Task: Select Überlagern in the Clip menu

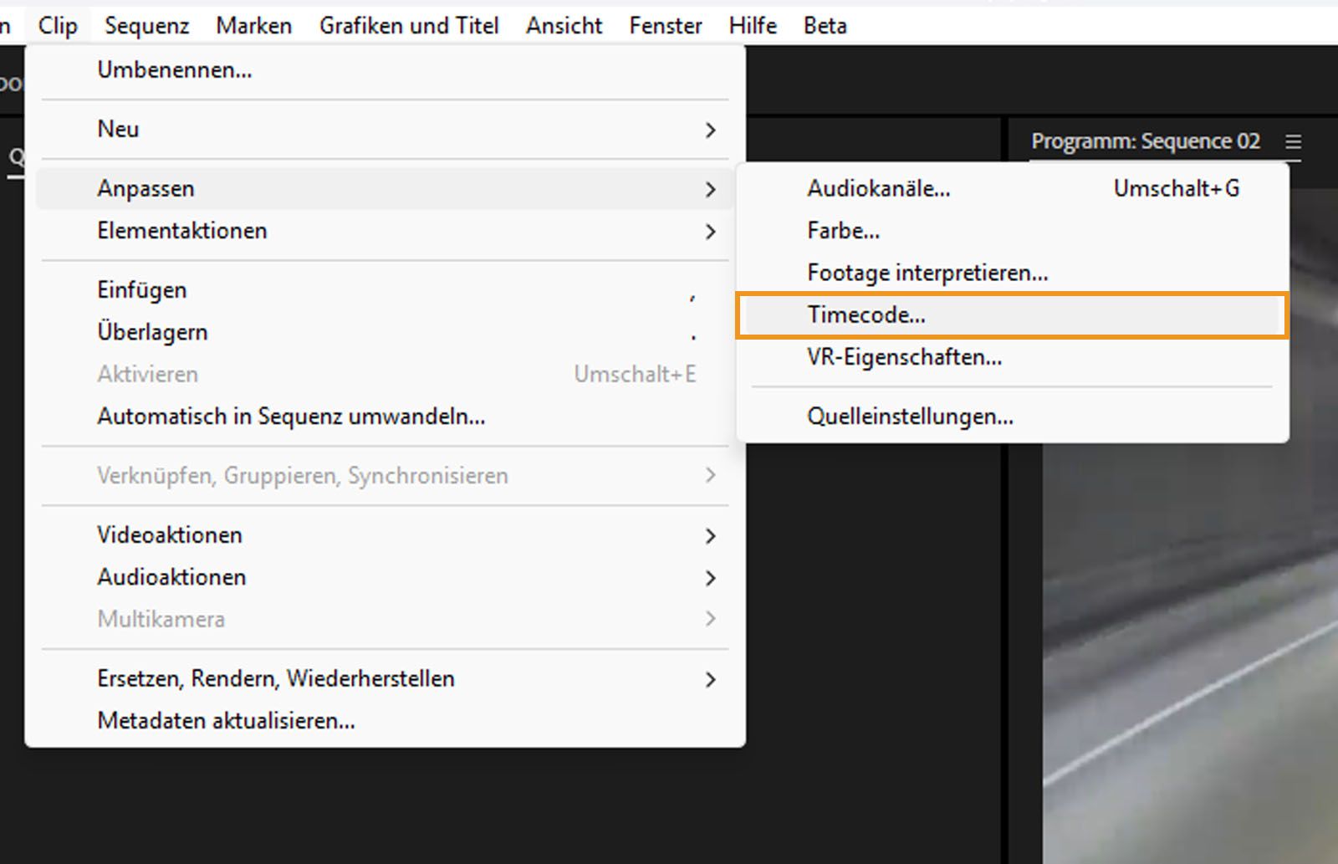Action: click(152, 331)
